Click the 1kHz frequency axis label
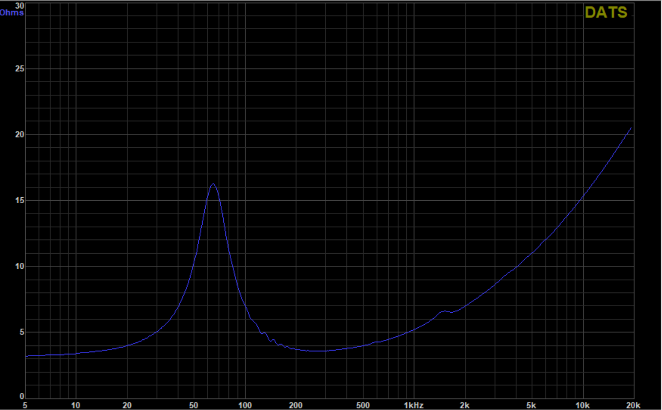662x410 pixels. 413,405
